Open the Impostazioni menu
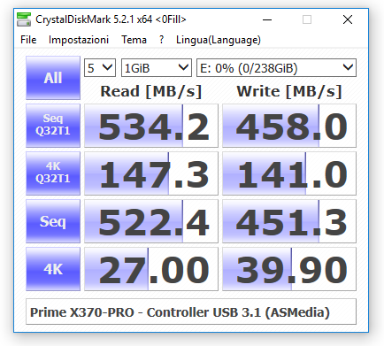This screenshot has height=346, width=384. click(79, 40)
